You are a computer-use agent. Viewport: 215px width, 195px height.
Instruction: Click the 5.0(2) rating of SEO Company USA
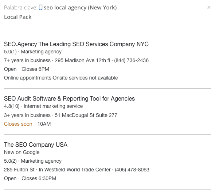pyautogui.click(x=10, y=161)
